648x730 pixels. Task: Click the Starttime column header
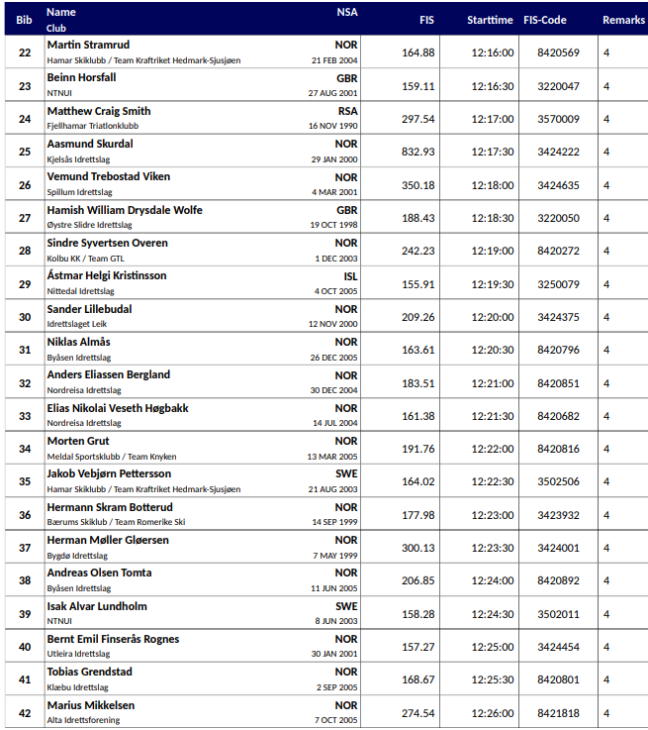(490, 20)
